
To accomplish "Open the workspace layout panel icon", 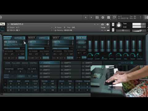I will 109,18.
